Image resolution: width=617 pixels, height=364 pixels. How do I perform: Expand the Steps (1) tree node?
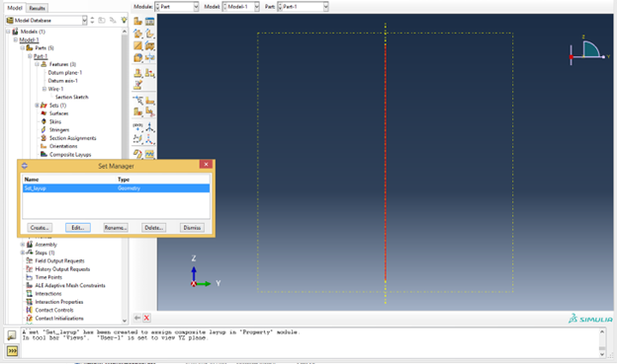coord(23,253)
